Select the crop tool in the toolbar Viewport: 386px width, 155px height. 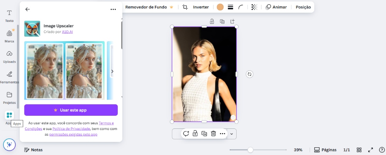click(185, 7)
